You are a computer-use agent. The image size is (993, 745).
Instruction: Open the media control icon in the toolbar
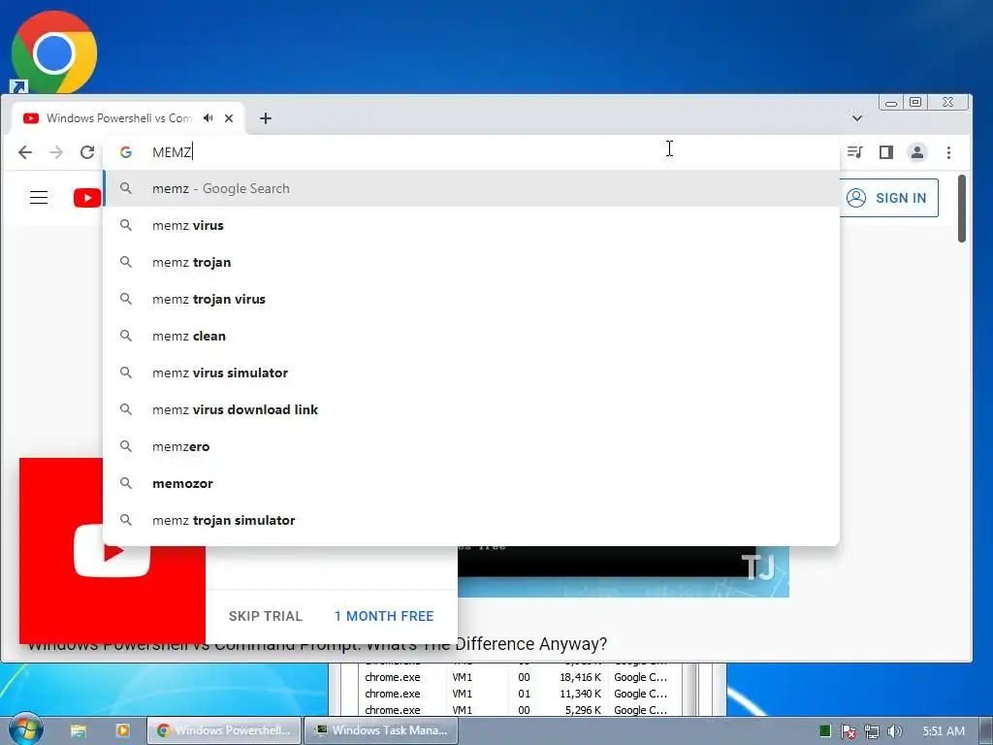point(855,152)
